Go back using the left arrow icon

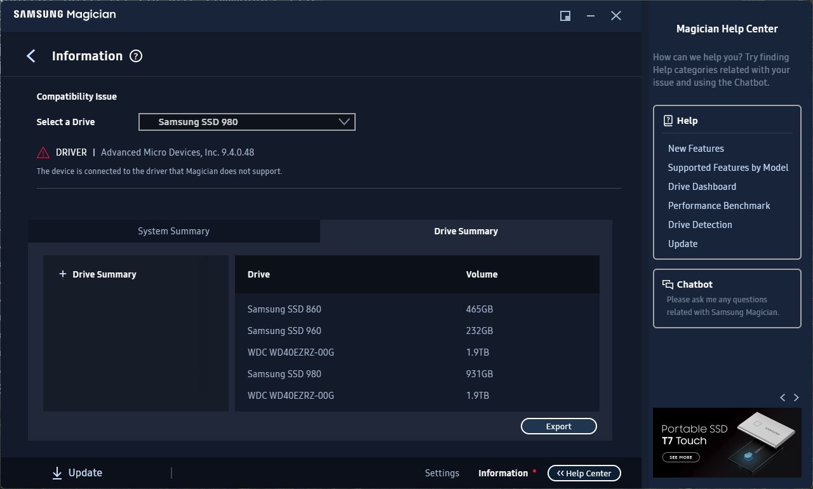tap(30, 56)
